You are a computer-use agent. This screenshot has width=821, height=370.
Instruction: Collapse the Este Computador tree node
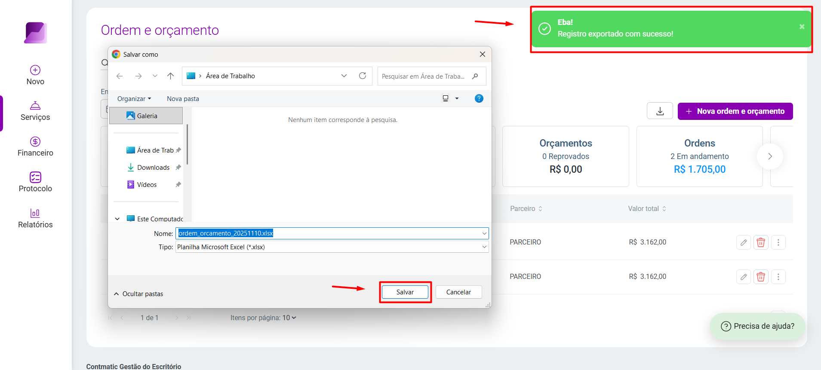click(x=117, y=219)
